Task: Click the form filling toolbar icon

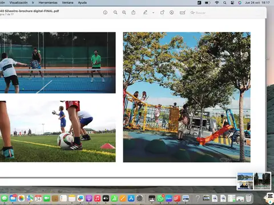Action: (182, 13)
